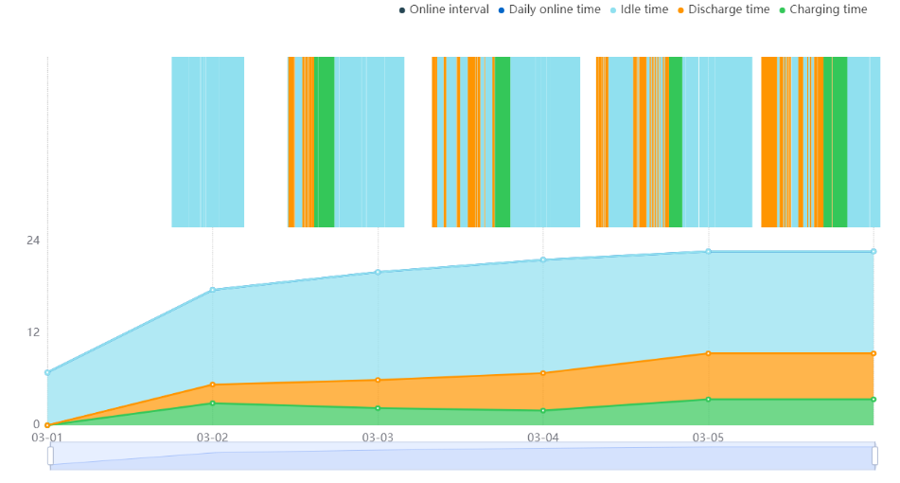Click the large orange discharge block on 03-05
Viewport: 900px width, 483px height.
(x=768, y=142)
